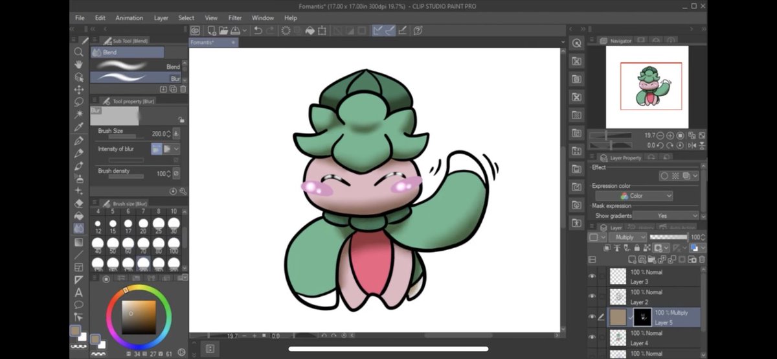Select the Move layer tool
777x359 pixels.
pyautogui.click(x=78, y=89)
